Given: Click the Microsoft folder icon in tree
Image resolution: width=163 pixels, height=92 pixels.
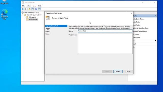Looking at the screenshot, I should 27,17.
